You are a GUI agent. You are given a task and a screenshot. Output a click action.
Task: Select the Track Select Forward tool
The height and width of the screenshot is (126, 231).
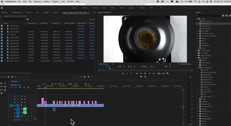pyautogui.click(x=5, y=83)
